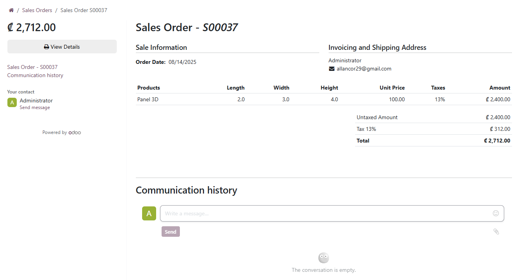Viewport: 519px width, 280px height.
Task: Click the paperclip attachment icon
Action: pyautogui.click(x=496, y=231)
